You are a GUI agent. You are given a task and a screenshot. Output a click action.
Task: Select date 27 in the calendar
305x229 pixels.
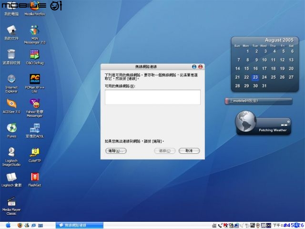click(291, 77)
